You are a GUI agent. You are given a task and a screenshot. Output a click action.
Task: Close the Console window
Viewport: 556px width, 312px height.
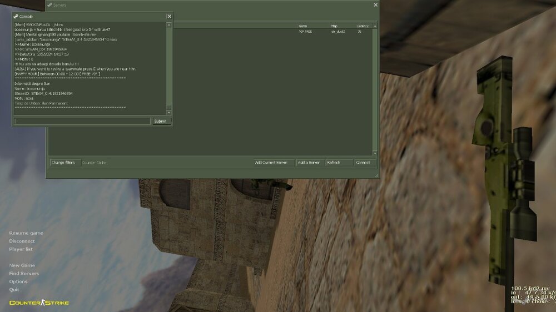click(x=169, y=17)
